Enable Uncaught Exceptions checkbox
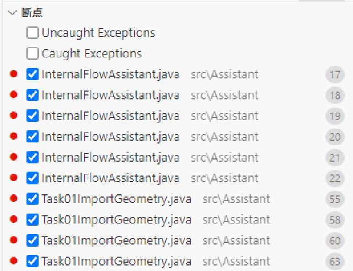This screenshot has height=271, width=353. point(32,33)
